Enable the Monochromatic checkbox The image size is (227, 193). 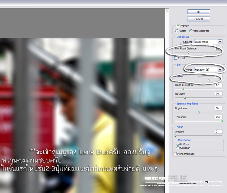coord(175,154)
